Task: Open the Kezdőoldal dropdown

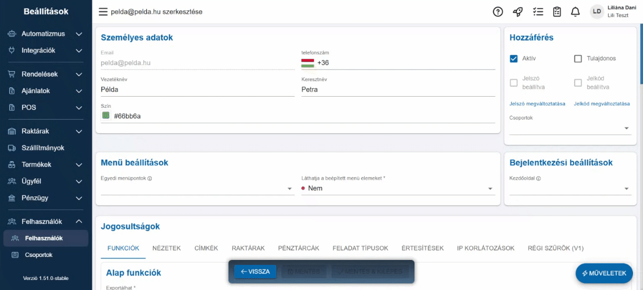Action: pyautogui.click(x=626, y=188)
